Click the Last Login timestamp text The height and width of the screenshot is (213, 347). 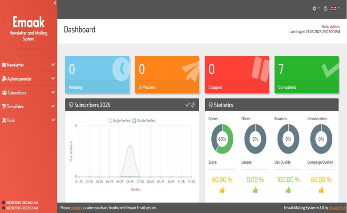coord(315,32)
